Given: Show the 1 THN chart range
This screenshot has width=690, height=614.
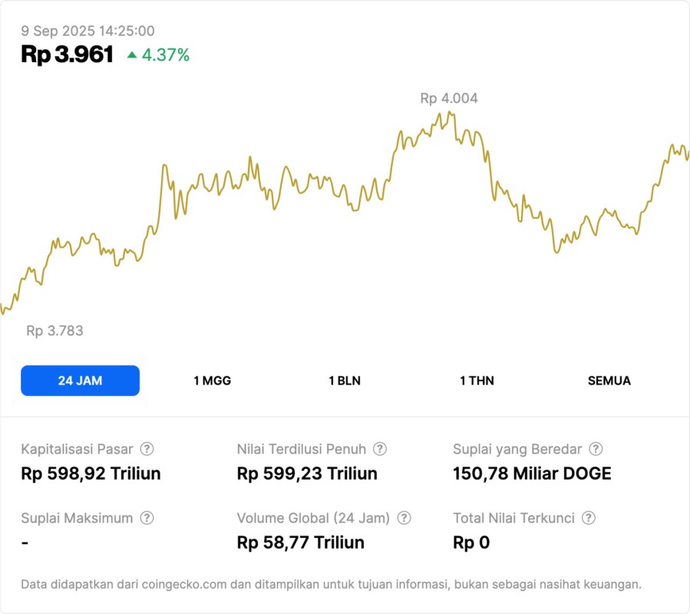Looking at the screenshot, I should (x=477, y=381).
